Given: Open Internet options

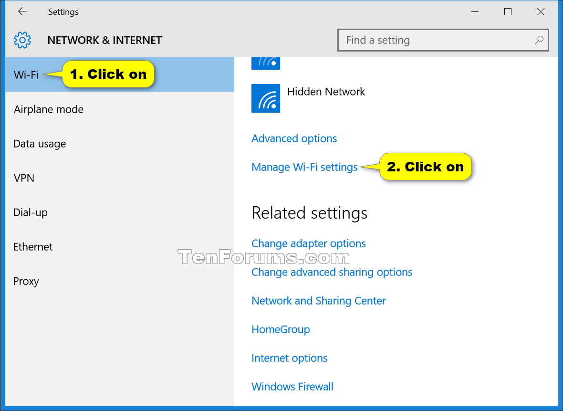Looking at the screenshot, I should (x=289, y=358).
